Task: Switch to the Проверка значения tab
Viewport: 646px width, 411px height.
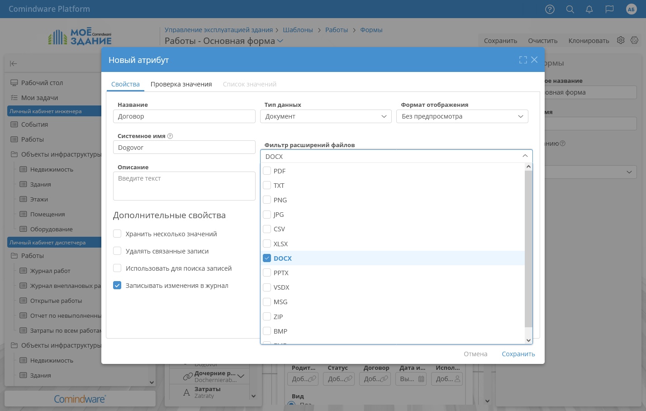Action: 181,84
